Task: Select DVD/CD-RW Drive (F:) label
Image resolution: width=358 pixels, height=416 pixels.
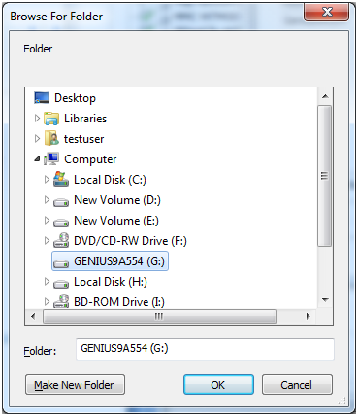Action: [130, 241]
